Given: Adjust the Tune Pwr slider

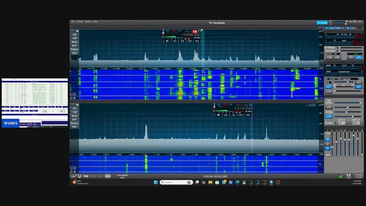Looking at the screenshot, I should [x=349, y=51].
